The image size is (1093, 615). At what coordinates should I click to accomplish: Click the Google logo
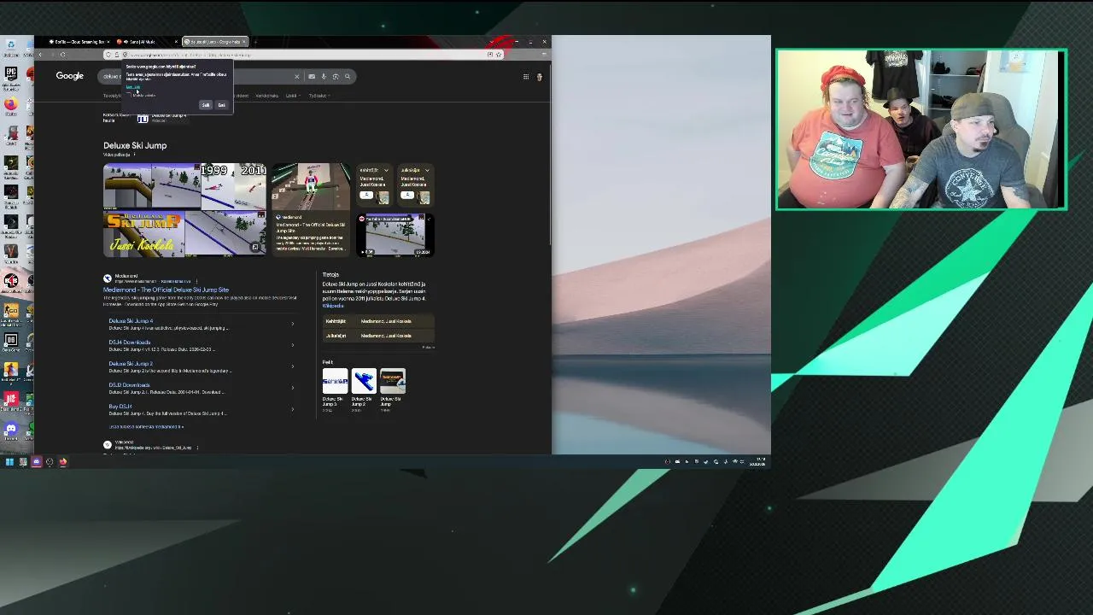coord(70,76)
